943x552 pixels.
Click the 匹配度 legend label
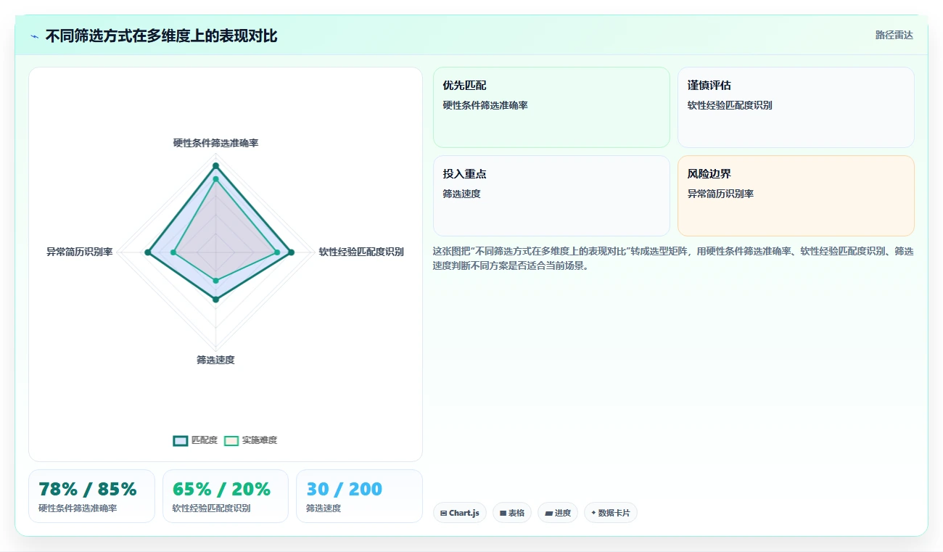[x=204, y=440]
